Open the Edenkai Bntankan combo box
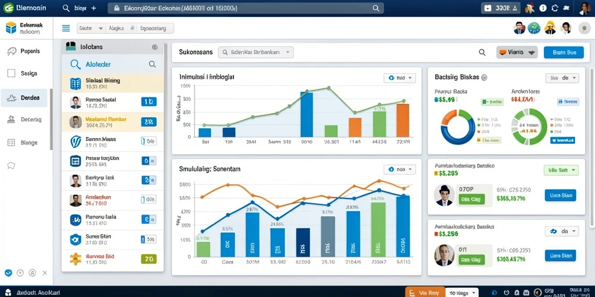This screenshot has height=297, width=595. 256,53
